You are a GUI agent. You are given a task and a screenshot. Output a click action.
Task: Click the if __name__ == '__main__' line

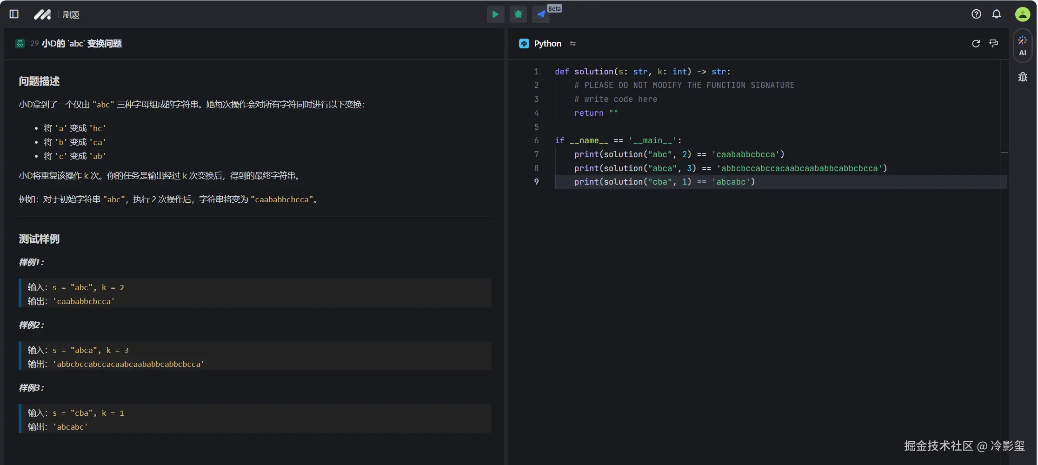click(618, 140)
